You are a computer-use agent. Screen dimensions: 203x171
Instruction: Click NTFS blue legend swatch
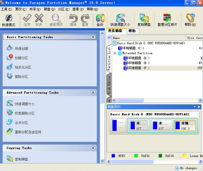[x=113, y=156]
